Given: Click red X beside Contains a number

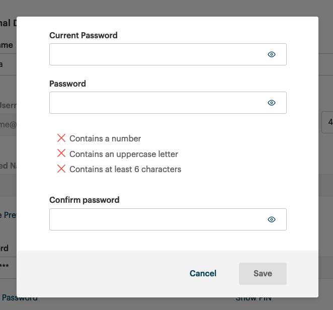Looking at the screenshot, I should click(61, 138).
